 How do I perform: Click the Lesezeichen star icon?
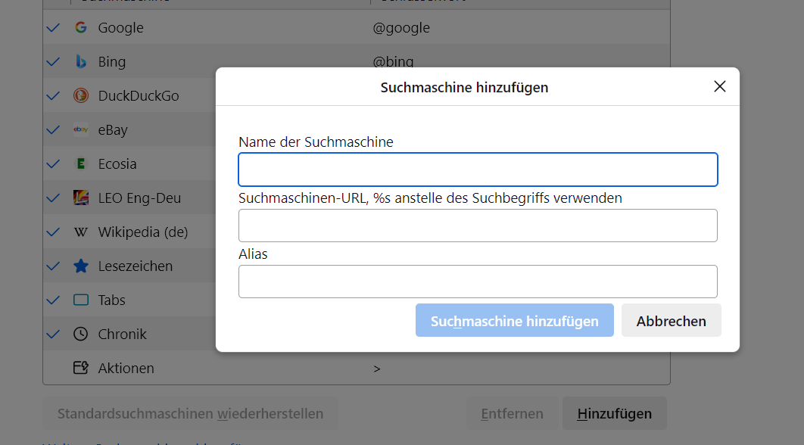pos(81,266)
